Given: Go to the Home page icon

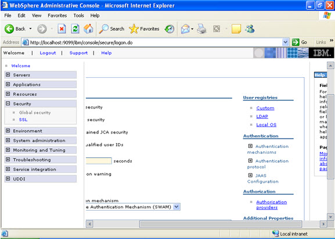Looking at the screenshot, I should click(88, 29).
